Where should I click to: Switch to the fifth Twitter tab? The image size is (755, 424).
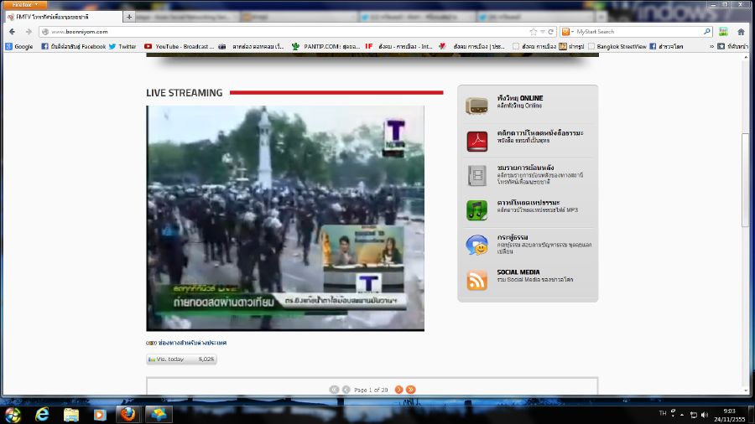(x=534, y=17)
